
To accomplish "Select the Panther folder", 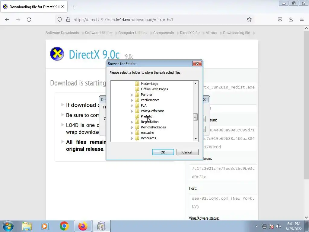I will tap(147, 95).
